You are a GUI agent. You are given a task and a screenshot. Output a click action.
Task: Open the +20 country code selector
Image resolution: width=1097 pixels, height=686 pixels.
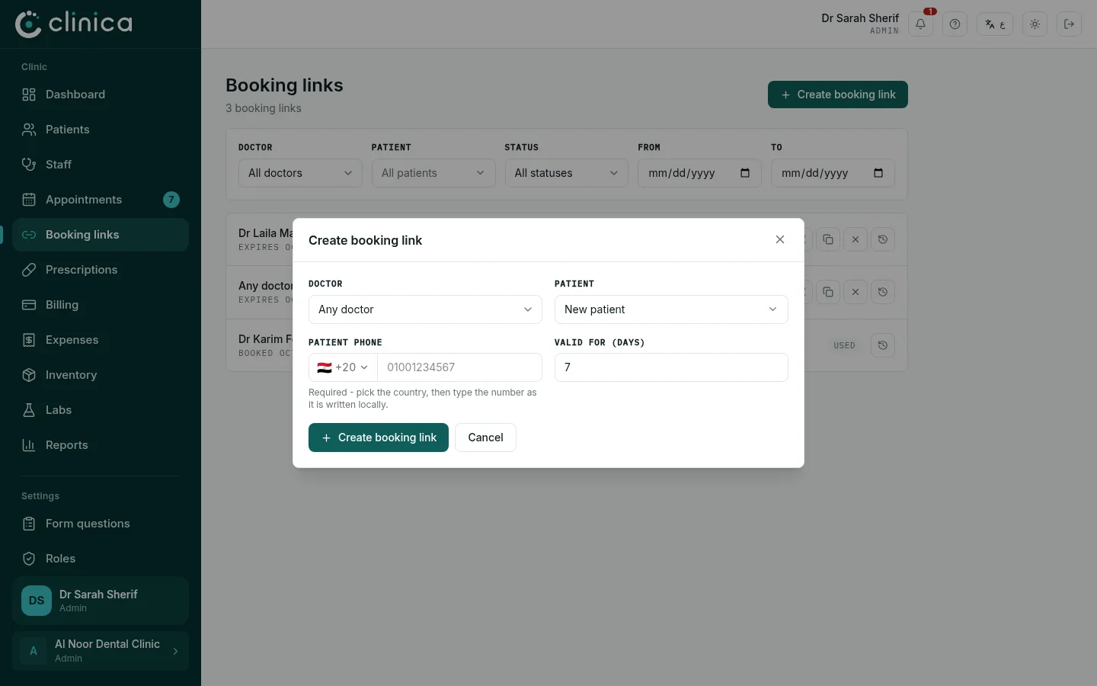[343, 367]
